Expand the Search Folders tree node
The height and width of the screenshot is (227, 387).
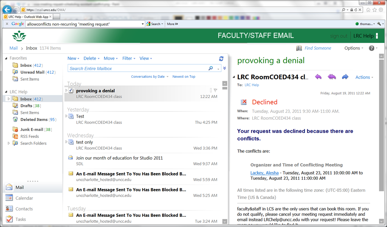point(9,143)
